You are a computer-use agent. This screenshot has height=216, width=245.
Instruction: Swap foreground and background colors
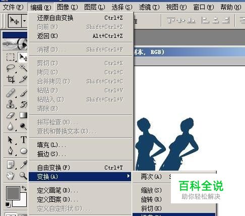(24, 188)
